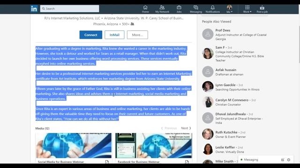Click document icon beside Facebook Webinar
300x168 pixels.
coord(187,162)
